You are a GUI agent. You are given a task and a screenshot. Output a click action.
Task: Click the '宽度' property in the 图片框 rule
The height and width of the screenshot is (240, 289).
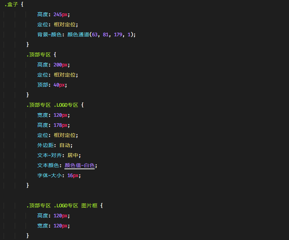(x=42, y=226)
